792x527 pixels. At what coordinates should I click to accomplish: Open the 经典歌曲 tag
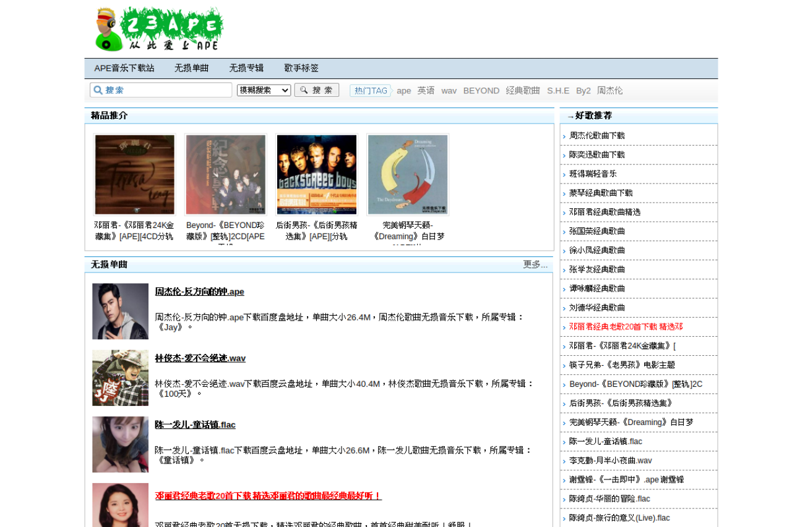click(523, 91)
